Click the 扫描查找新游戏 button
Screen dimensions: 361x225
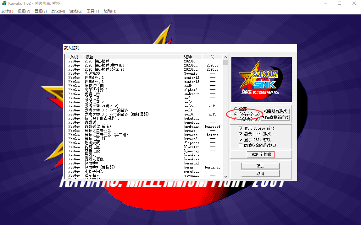275,117
